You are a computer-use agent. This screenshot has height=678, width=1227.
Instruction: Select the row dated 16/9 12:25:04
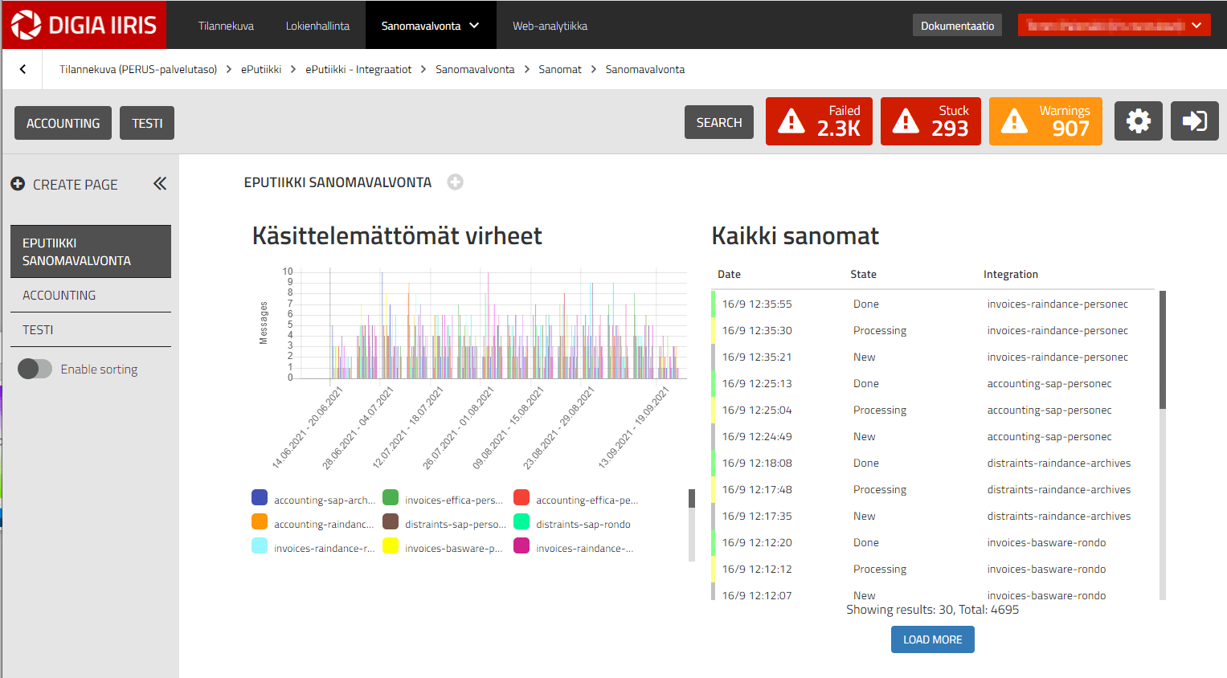click(x=934, y=410)
